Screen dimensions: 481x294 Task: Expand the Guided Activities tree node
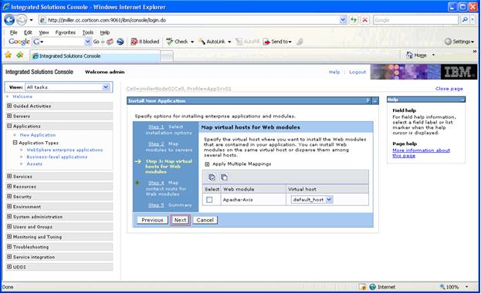click(x=9, y=106)
